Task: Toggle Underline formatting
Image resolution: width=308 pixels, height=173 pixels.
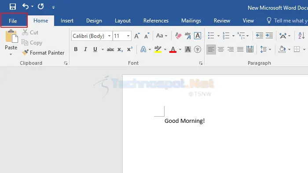Action: point(95,49)
